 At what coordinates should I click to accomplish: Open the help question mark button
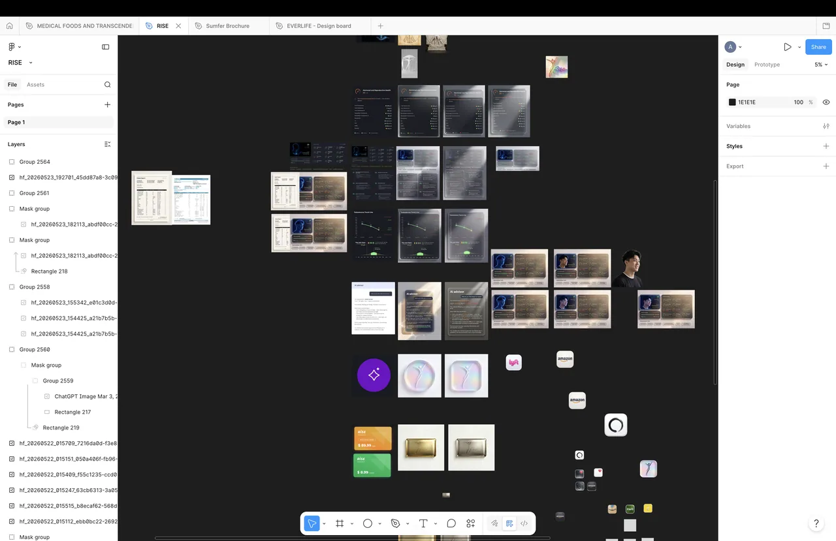point(816,523)
